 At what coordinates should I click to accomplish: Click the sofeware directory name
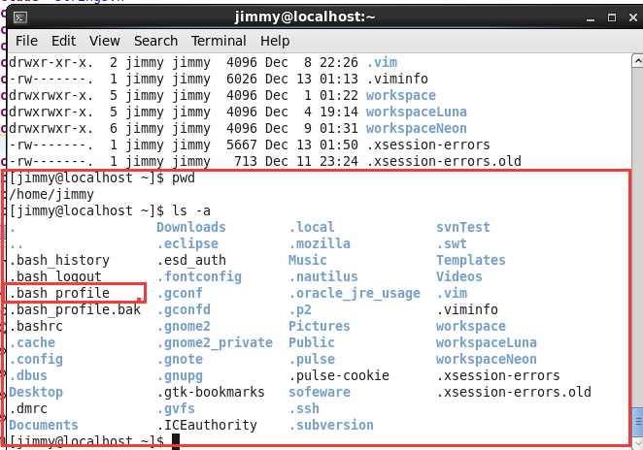pyautogui.click(x=320, y=392)
